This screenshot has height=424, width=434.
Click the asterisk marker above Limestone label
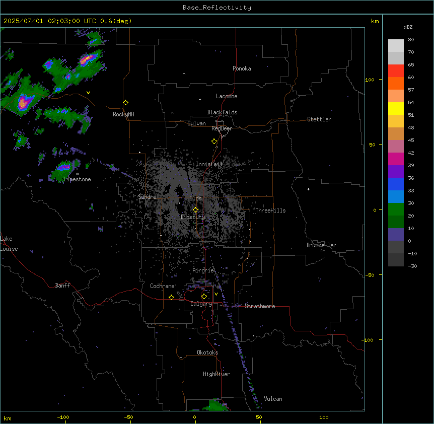[77, 174]
